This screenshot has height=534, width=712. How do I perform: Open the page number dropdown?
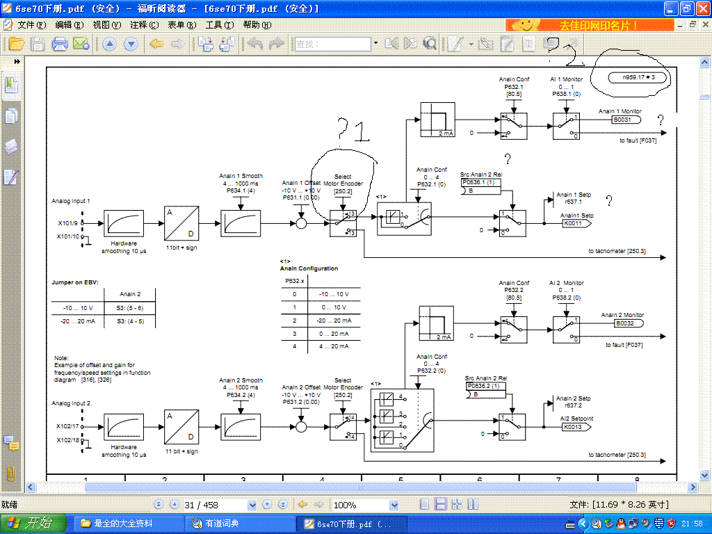click(252, 505)
